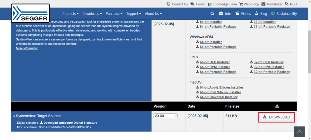Click the Date column header
Screen dimensions: 311x140
tap(191, 106)
